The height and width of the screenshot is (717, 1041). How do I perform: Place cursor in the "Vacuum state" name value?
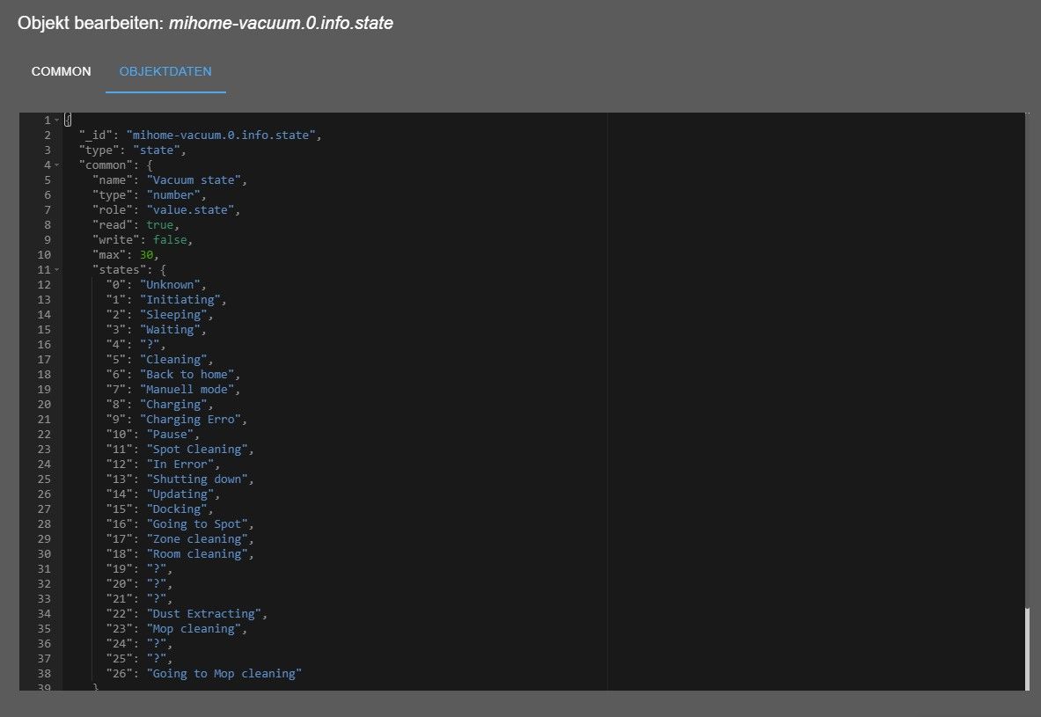click(196, 179)
